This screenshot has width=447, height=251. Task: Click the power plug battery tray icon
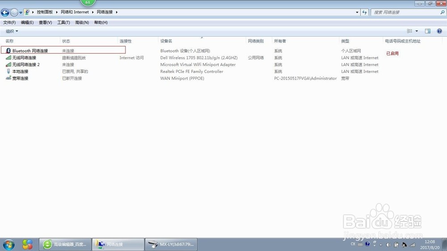point(396,245)
